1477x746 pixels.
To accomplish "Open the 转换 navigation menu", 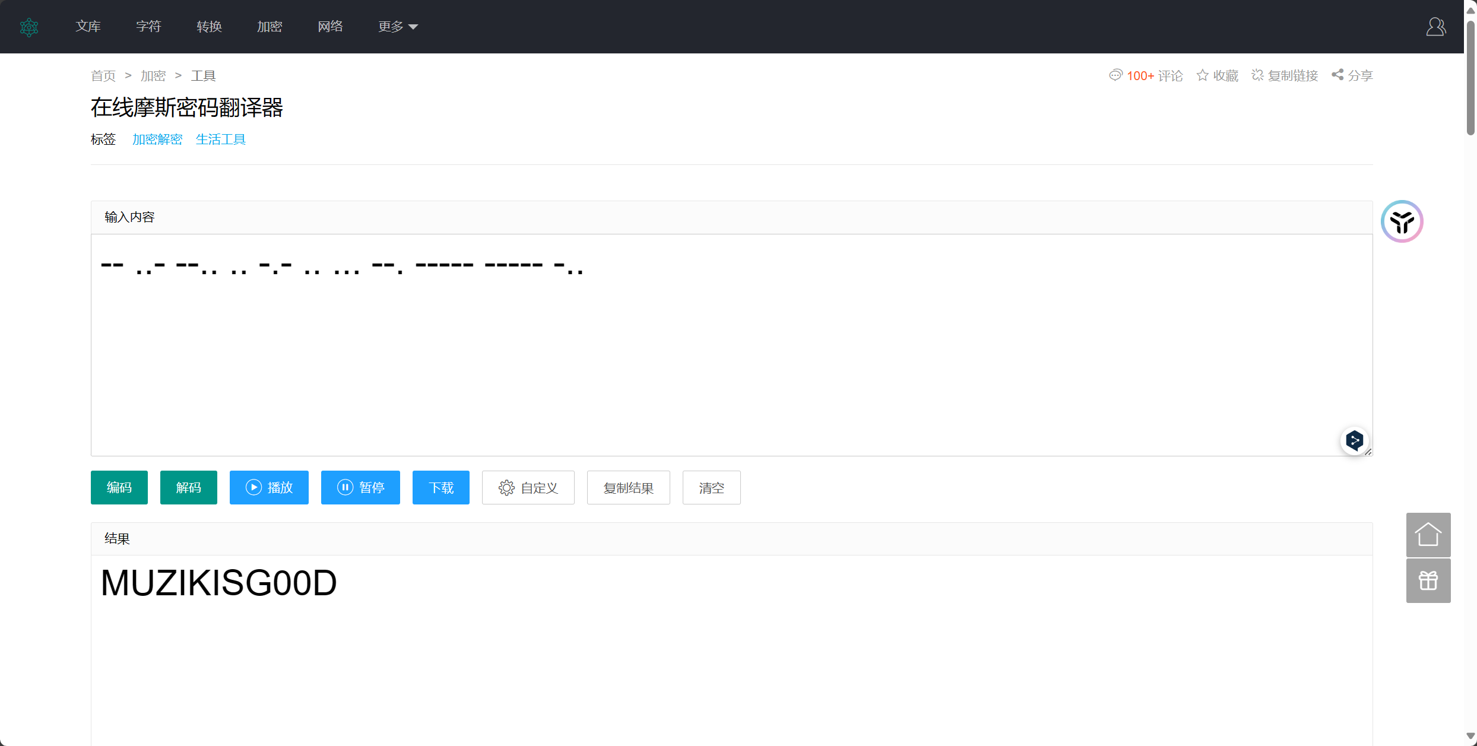I will [209, 27].
